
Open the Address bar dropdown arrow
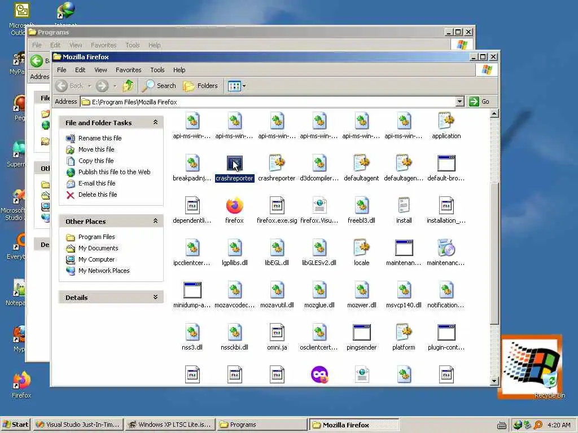pos(459,101)
